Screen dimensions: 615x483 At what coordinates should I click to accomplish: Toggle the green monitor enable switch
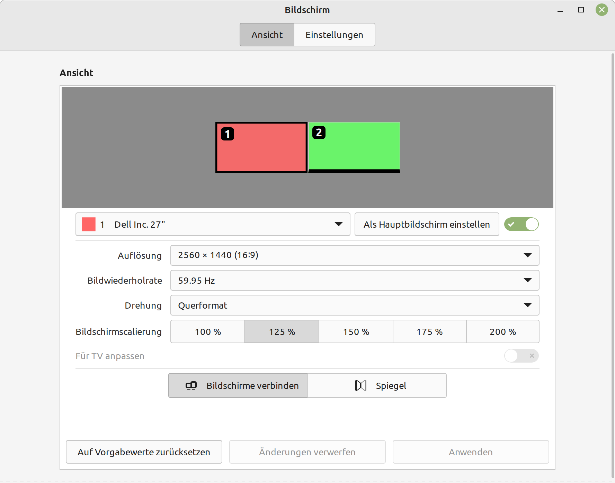click(x=522, y=224)
